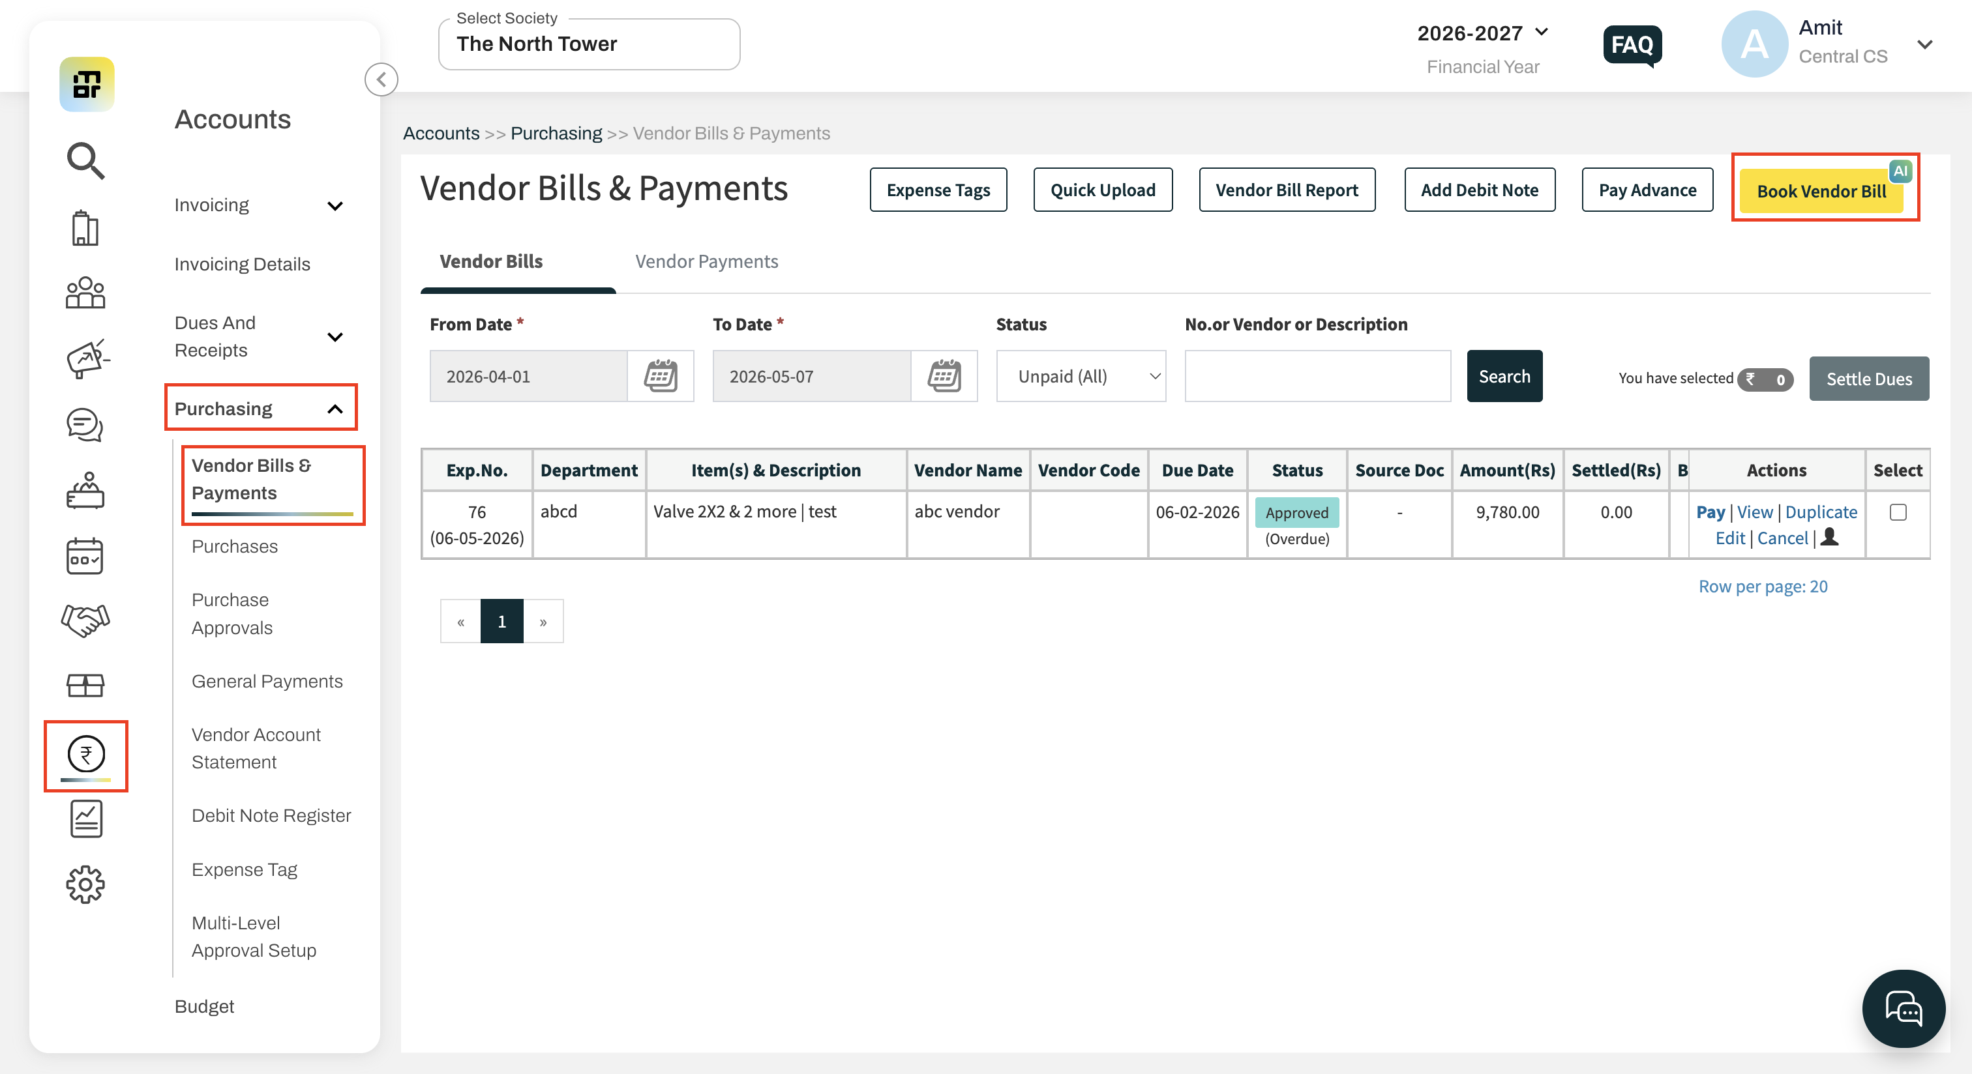Click the To Date input 2026-05-07
The width and height of the screenshot is (1972, 1074).
811,375
